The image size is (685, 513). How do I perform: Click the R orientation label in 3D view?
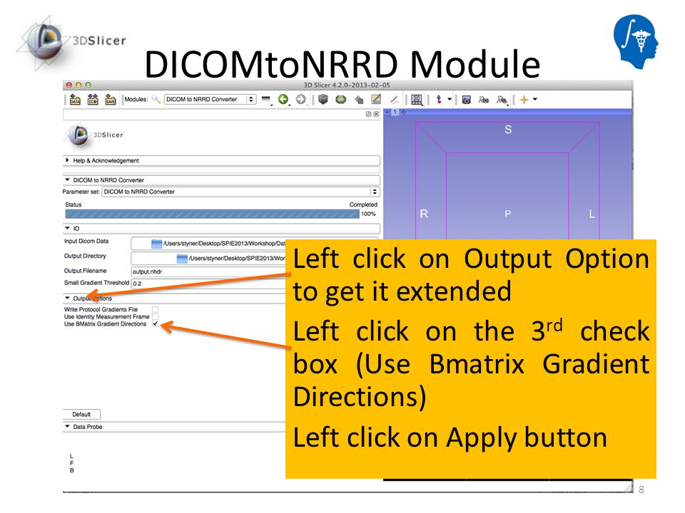click(x=424, y=214)
